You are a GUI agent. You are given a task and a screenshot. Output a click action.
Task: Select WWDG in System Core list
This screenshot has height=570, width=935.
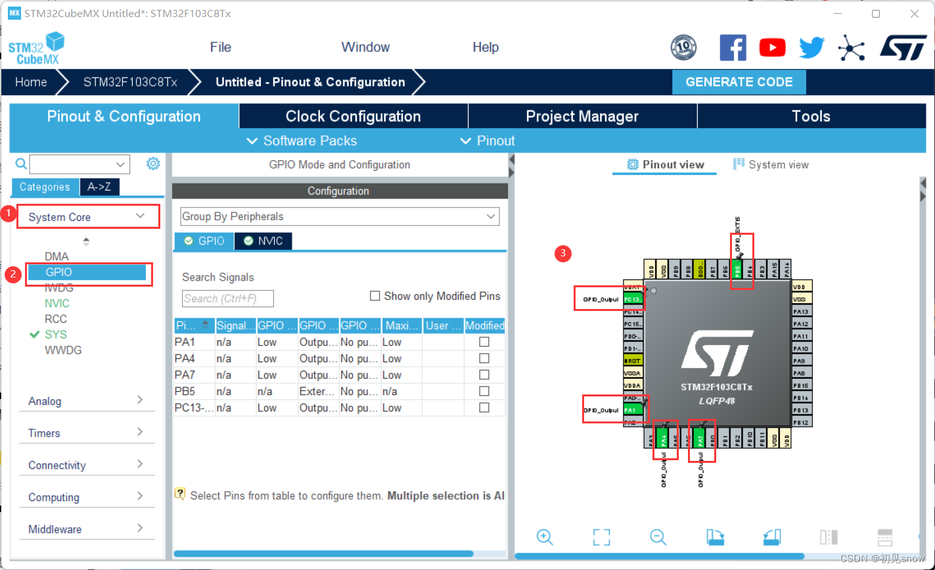(x=63, y=350)
